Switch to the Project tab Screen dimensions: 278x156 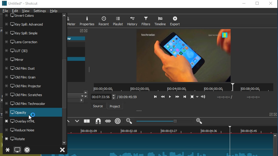coord(115,106)
